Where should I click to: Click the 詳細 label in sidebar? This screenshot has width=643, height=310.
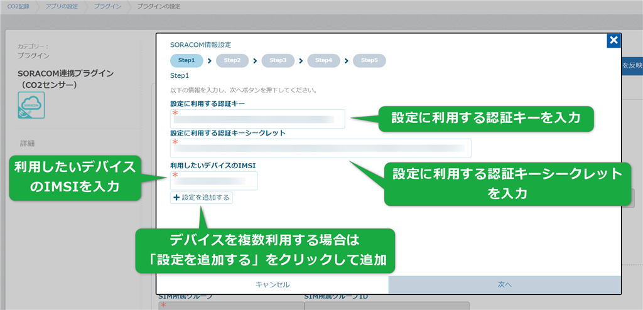click(x=27, y=144)
